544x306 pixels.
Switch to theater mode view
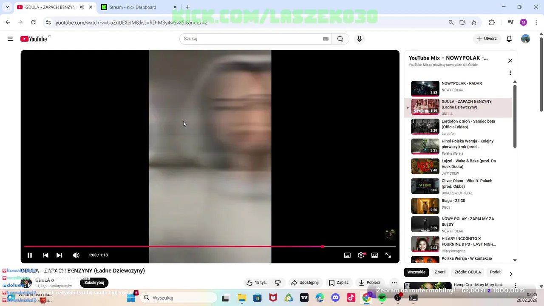point(374,255)
